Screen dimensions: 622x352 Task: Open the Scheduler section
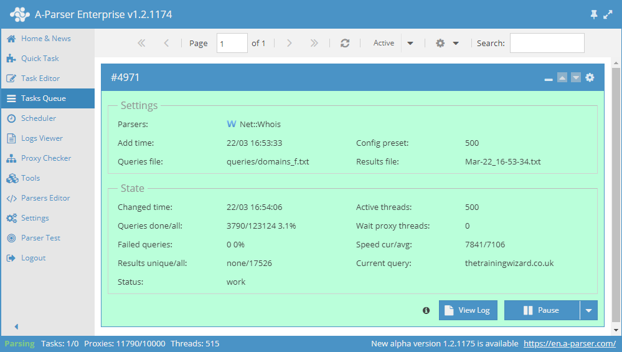point(39,118)
